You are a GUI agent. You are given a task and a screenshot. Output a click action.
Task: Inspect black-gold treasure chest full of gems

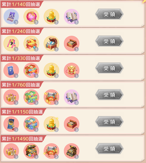(31, 151)
